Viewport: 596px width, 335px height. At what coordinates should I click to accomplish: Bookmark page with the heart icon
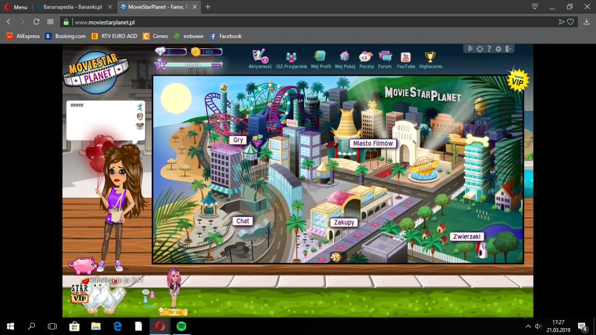(570, 22)
